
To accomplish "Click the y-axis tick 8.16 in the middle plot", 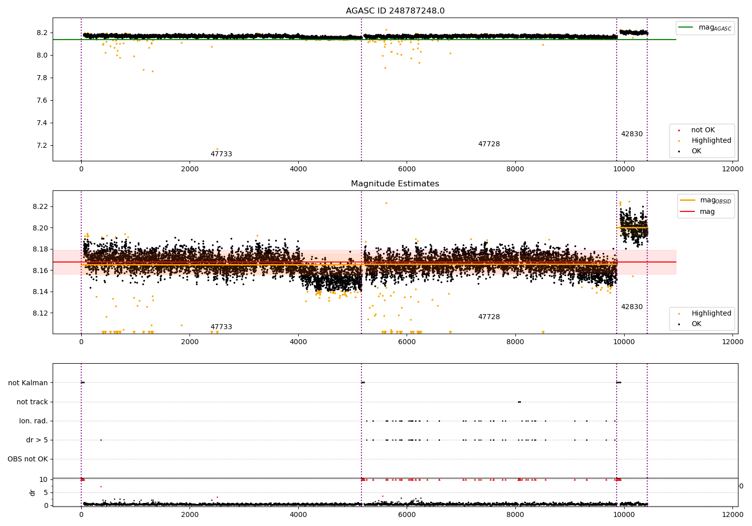I will click(x=40, y=271).
